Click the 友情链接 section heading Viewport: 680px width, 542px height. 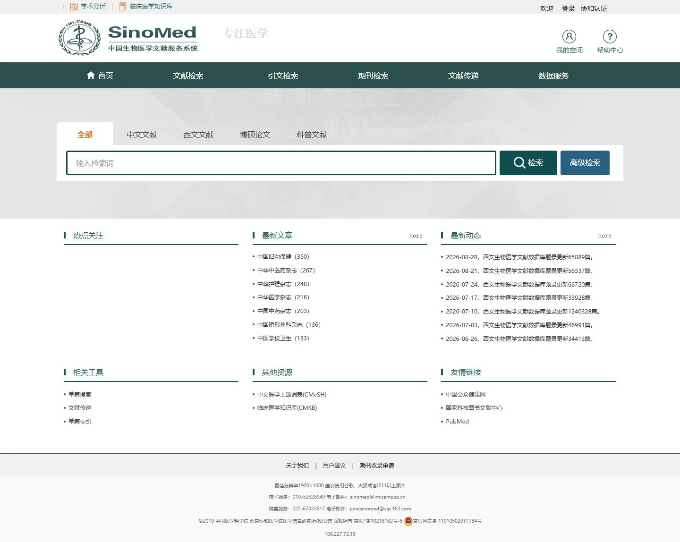[466, 373]
